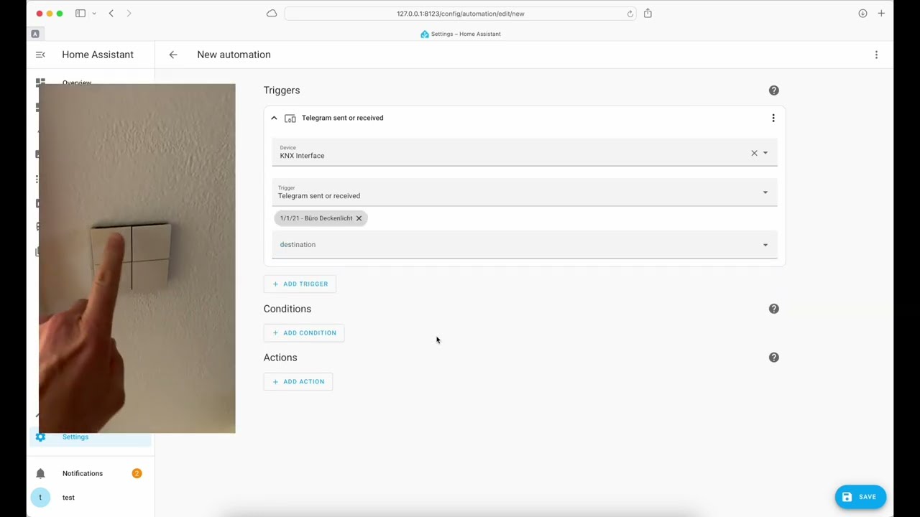Click the back arrow beside New automation
The width and height of the screenshot is (920, 517).
point(172,55)
